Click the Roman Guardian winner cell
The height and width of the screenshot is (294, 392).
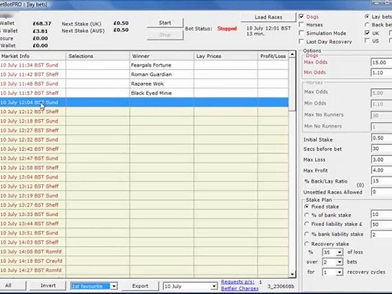(162, 74)
